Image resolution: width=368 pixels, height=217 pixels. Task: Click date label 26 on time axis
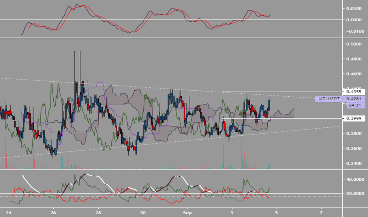click(x=53, y=213)
